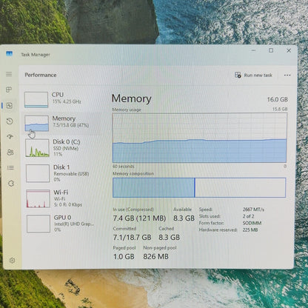This screenshot has width=308, height=308.
Task: Click the large Memory usage graph
Action: pos(200,138)
